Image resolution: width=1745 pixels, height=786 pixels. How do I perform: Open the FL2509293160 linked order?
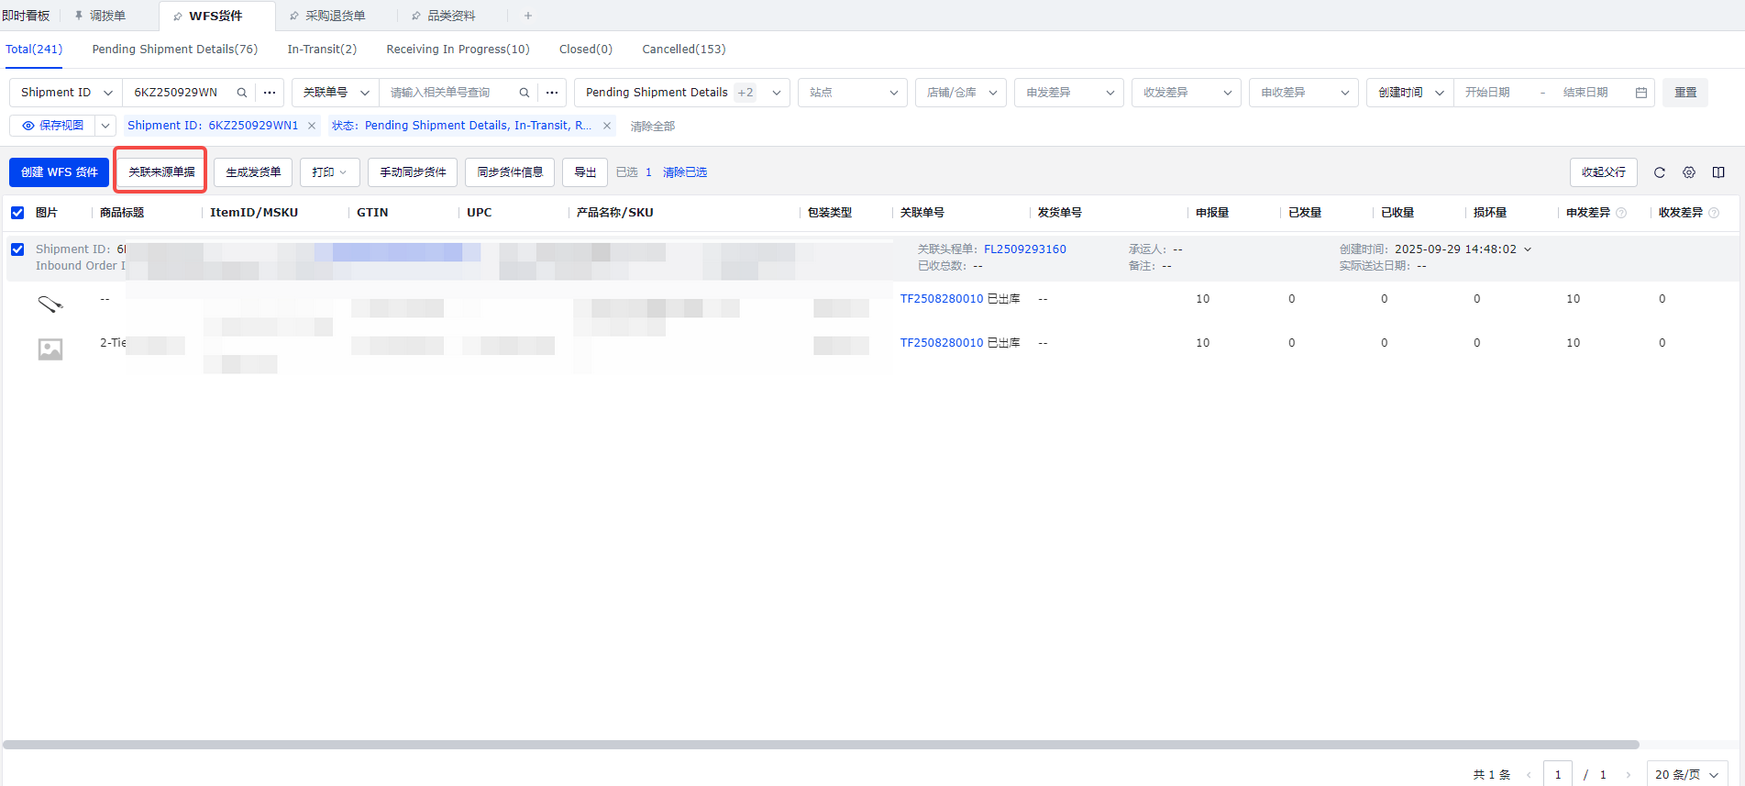[1024, 249]
